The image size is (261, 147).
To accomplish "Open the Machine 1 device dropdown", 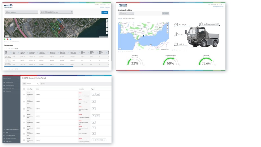I will 22,12.
